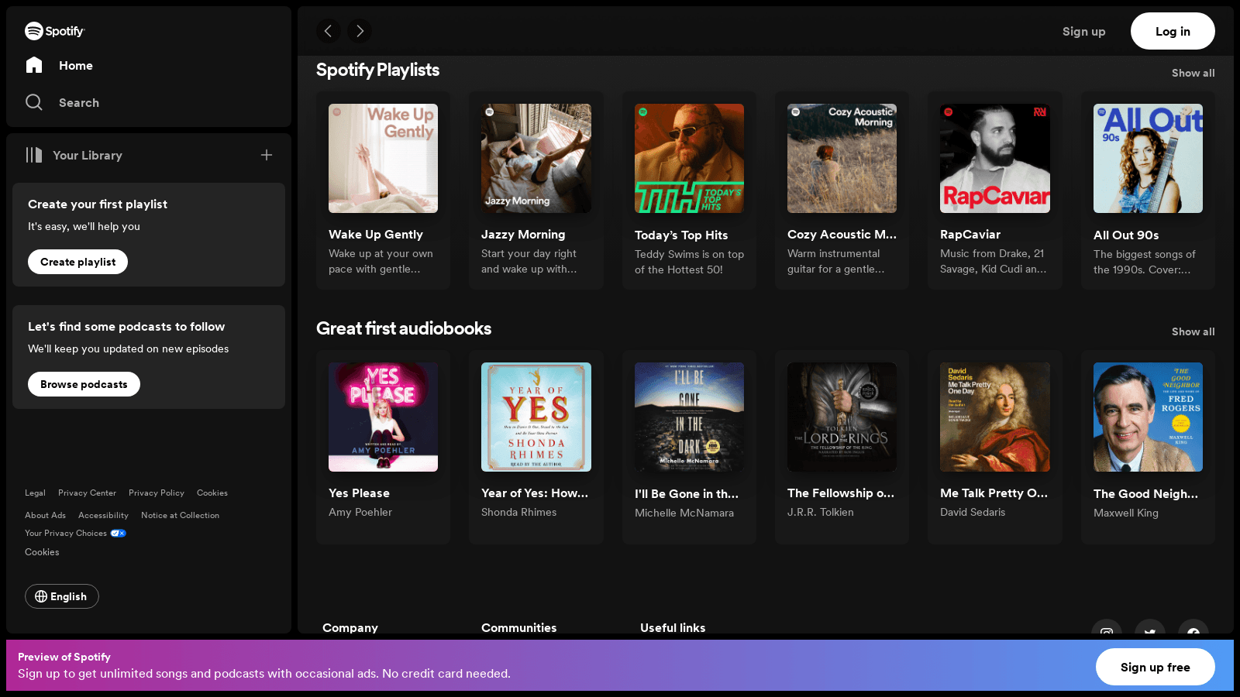Open the All Out 90s playlist cover

(1148, 158)
